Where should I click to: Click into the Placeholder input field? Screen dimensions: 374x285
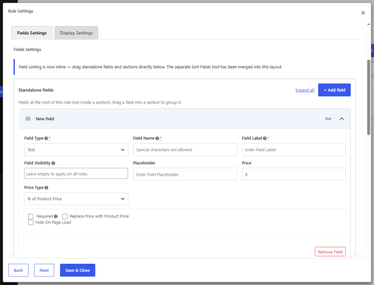185,174
